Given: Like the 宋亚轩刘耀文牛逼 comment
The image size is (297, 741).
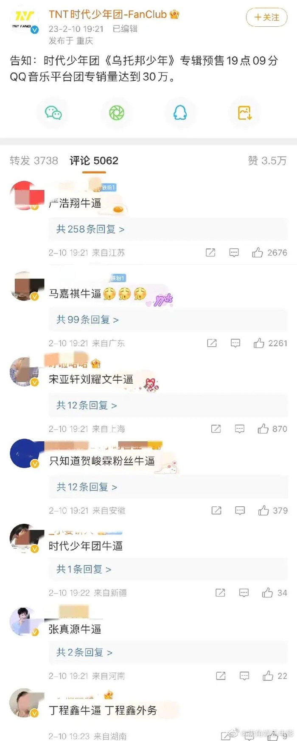Looking at the screenshot, I should pos(272,429).
